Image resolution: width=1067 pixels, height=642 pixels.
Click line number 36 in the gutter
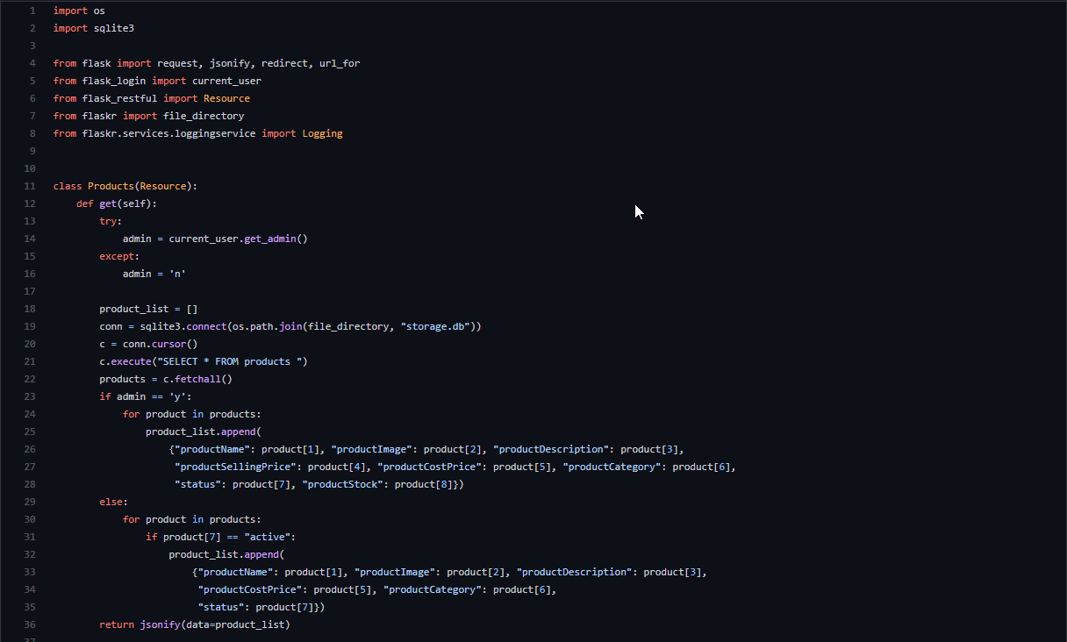[x=30, y=624]
